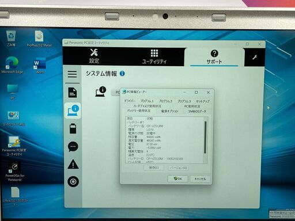Select the Panasonic PC設定ユーティリティ desktop shortcut
This screenshot has height=221, width=295.
pos(14,146)
